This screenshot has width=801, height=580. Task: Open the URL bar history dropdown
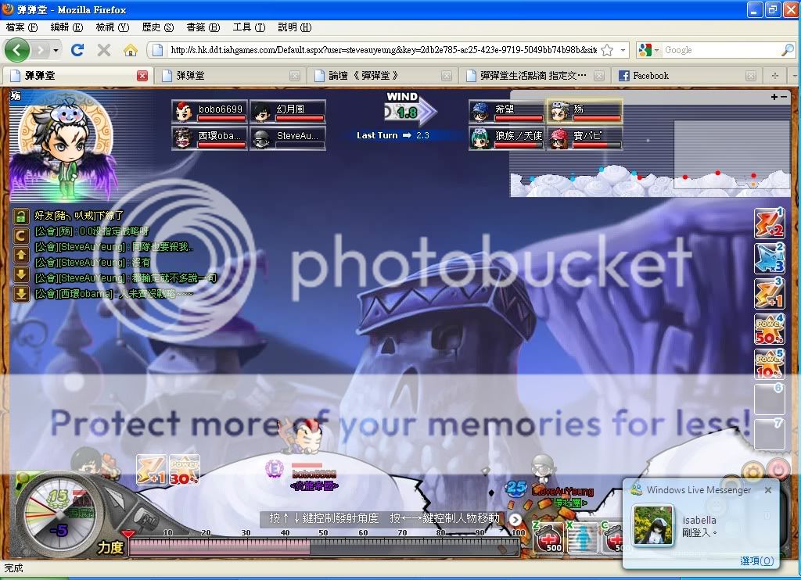tap(623, 50)
